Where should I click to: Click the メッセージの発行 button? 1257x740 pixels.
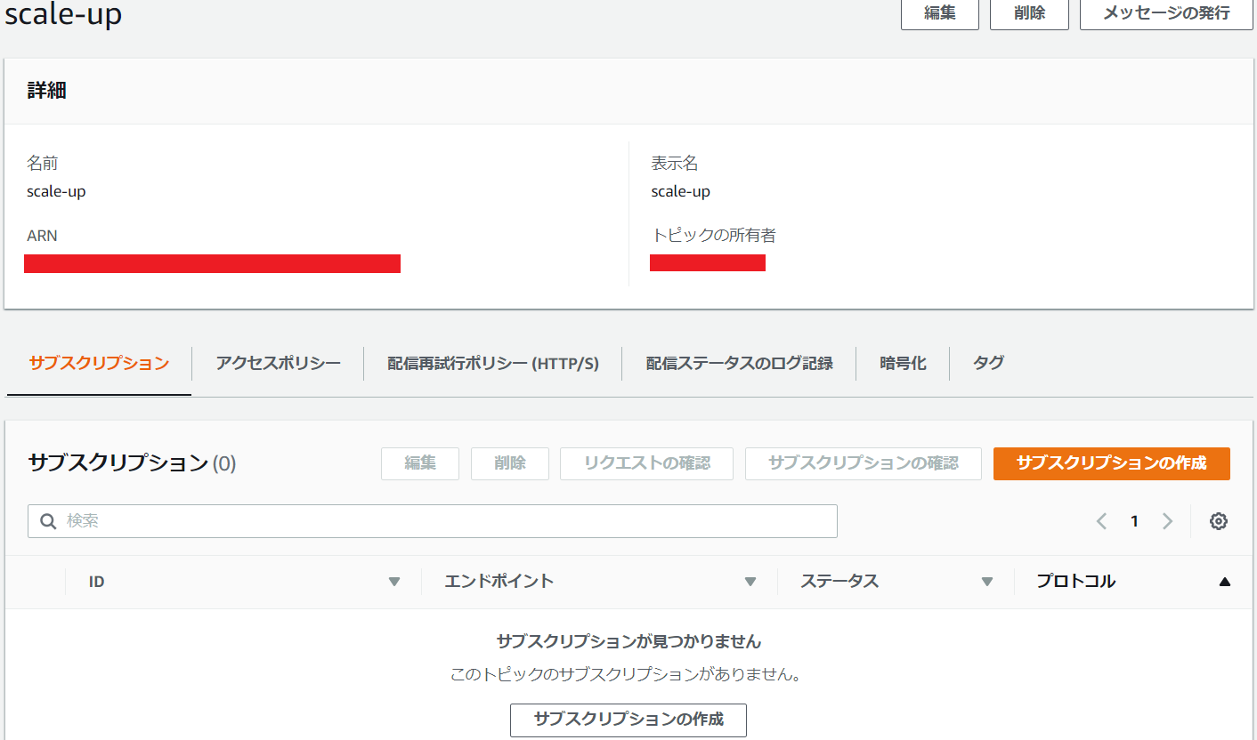(x=1165, y=13)
